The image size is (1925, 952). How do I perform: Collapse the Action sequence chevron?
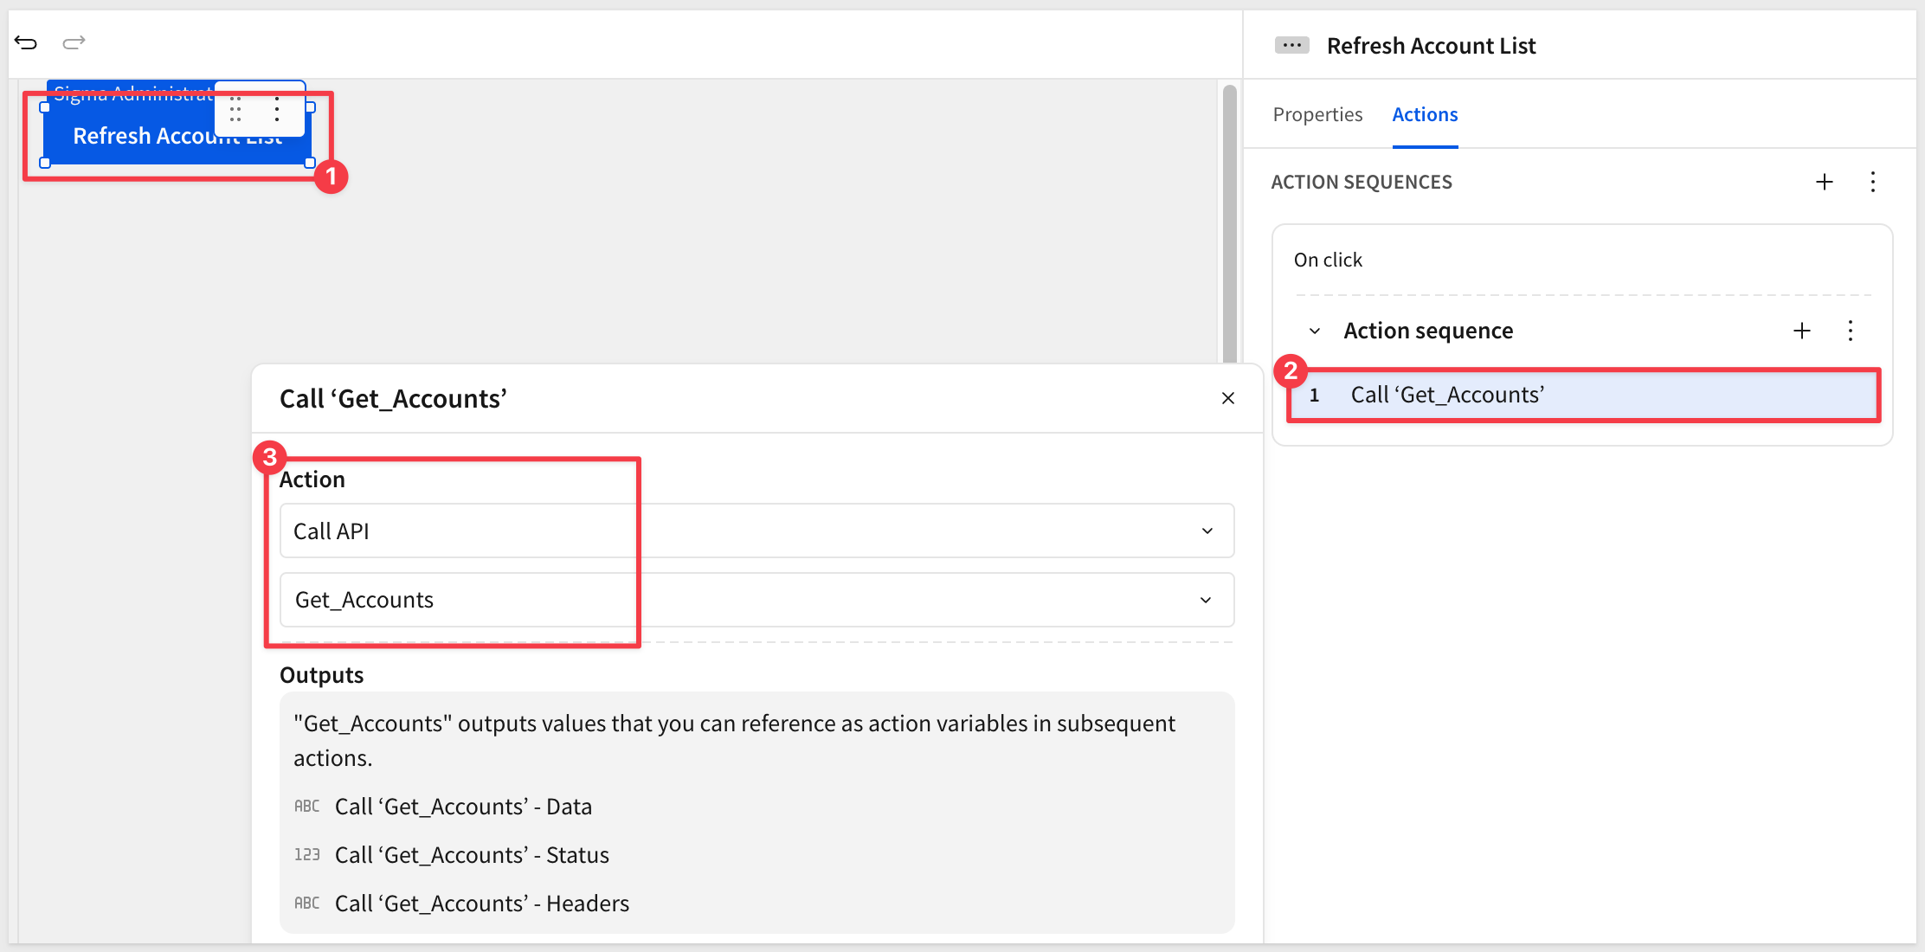(x=1315, y=331)
